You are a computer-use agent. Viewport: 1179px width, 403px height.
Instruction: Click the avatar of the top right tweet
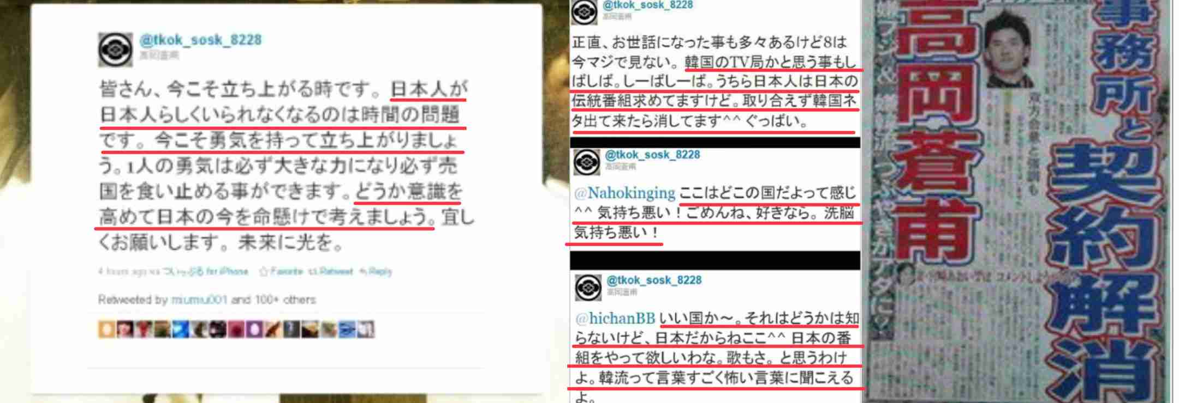coord(584,12)
